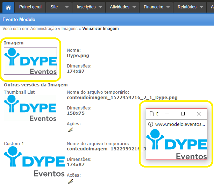Select the Outras versões da Imagem heading

[x=36, y=85]
